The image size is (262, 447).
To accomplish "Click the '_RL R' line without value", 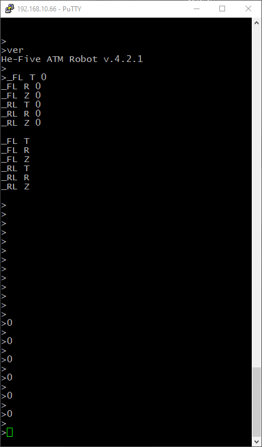I will point(15,177).
